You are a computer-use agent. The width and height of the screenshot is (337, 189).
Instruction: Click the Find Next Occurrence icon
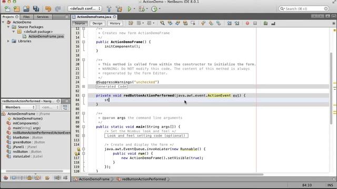pos(177,23)
